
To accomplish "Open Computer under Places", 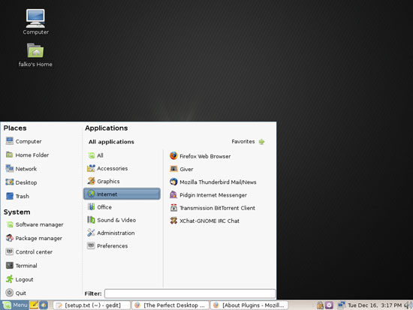I will click(x=24, y=141).
